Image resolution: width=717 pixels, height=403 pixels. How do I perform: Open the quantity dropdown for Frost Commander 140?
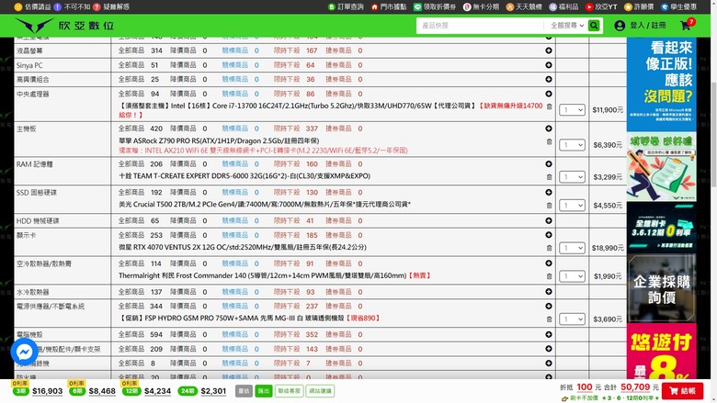[572, 276]
